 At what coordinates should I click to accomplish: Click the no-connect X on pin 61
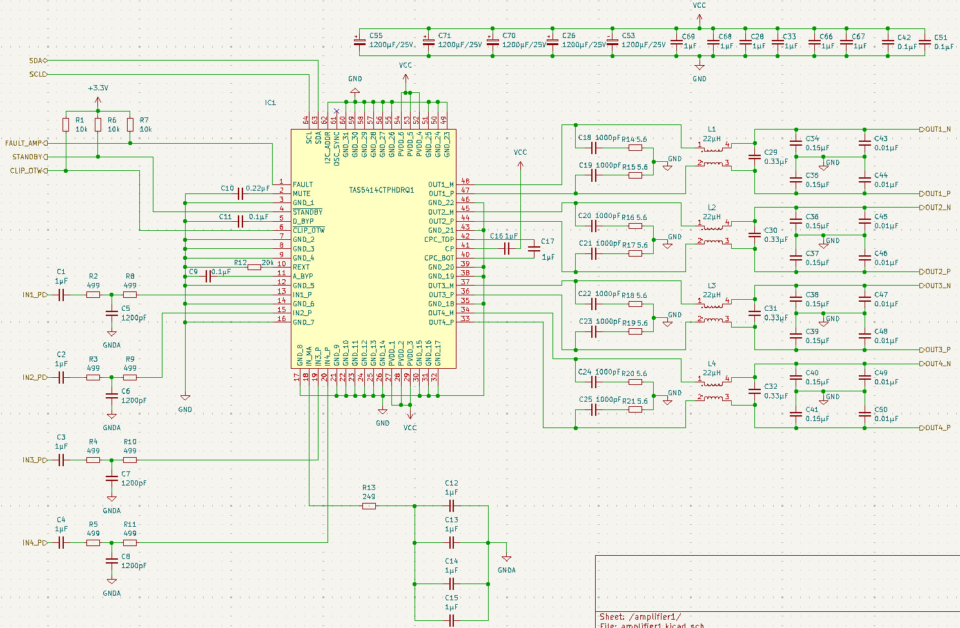click(x=336, y=111)
